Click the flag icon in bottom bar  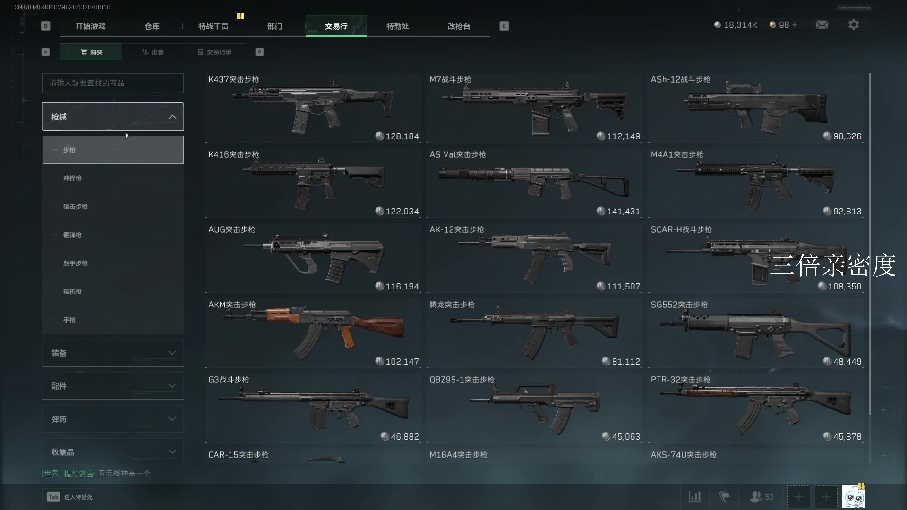pyautogui.click(x=724, y=496)
